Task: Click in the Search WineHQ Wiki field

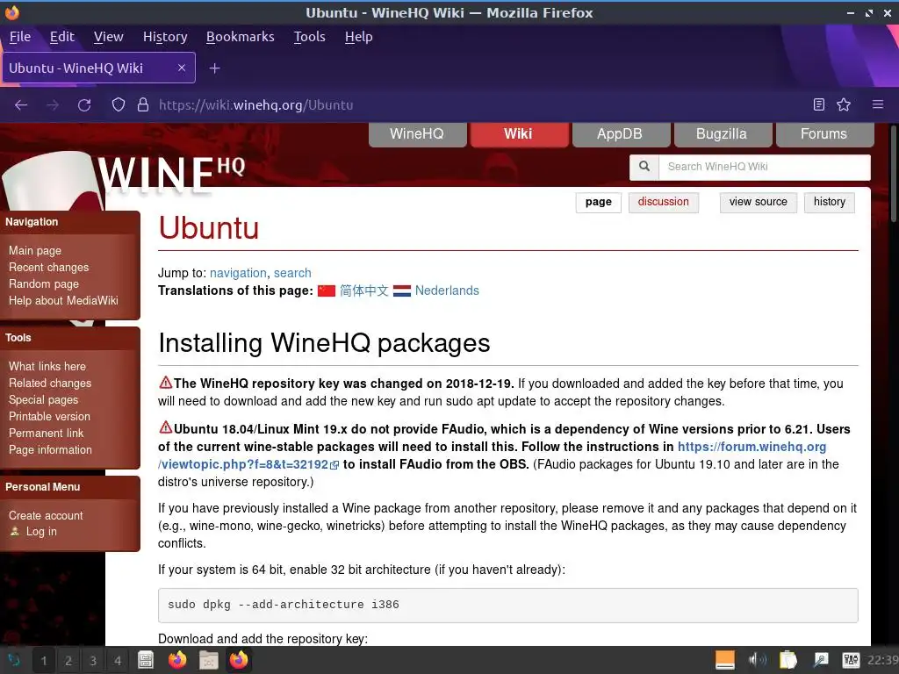Action: [x=765, y=167]
